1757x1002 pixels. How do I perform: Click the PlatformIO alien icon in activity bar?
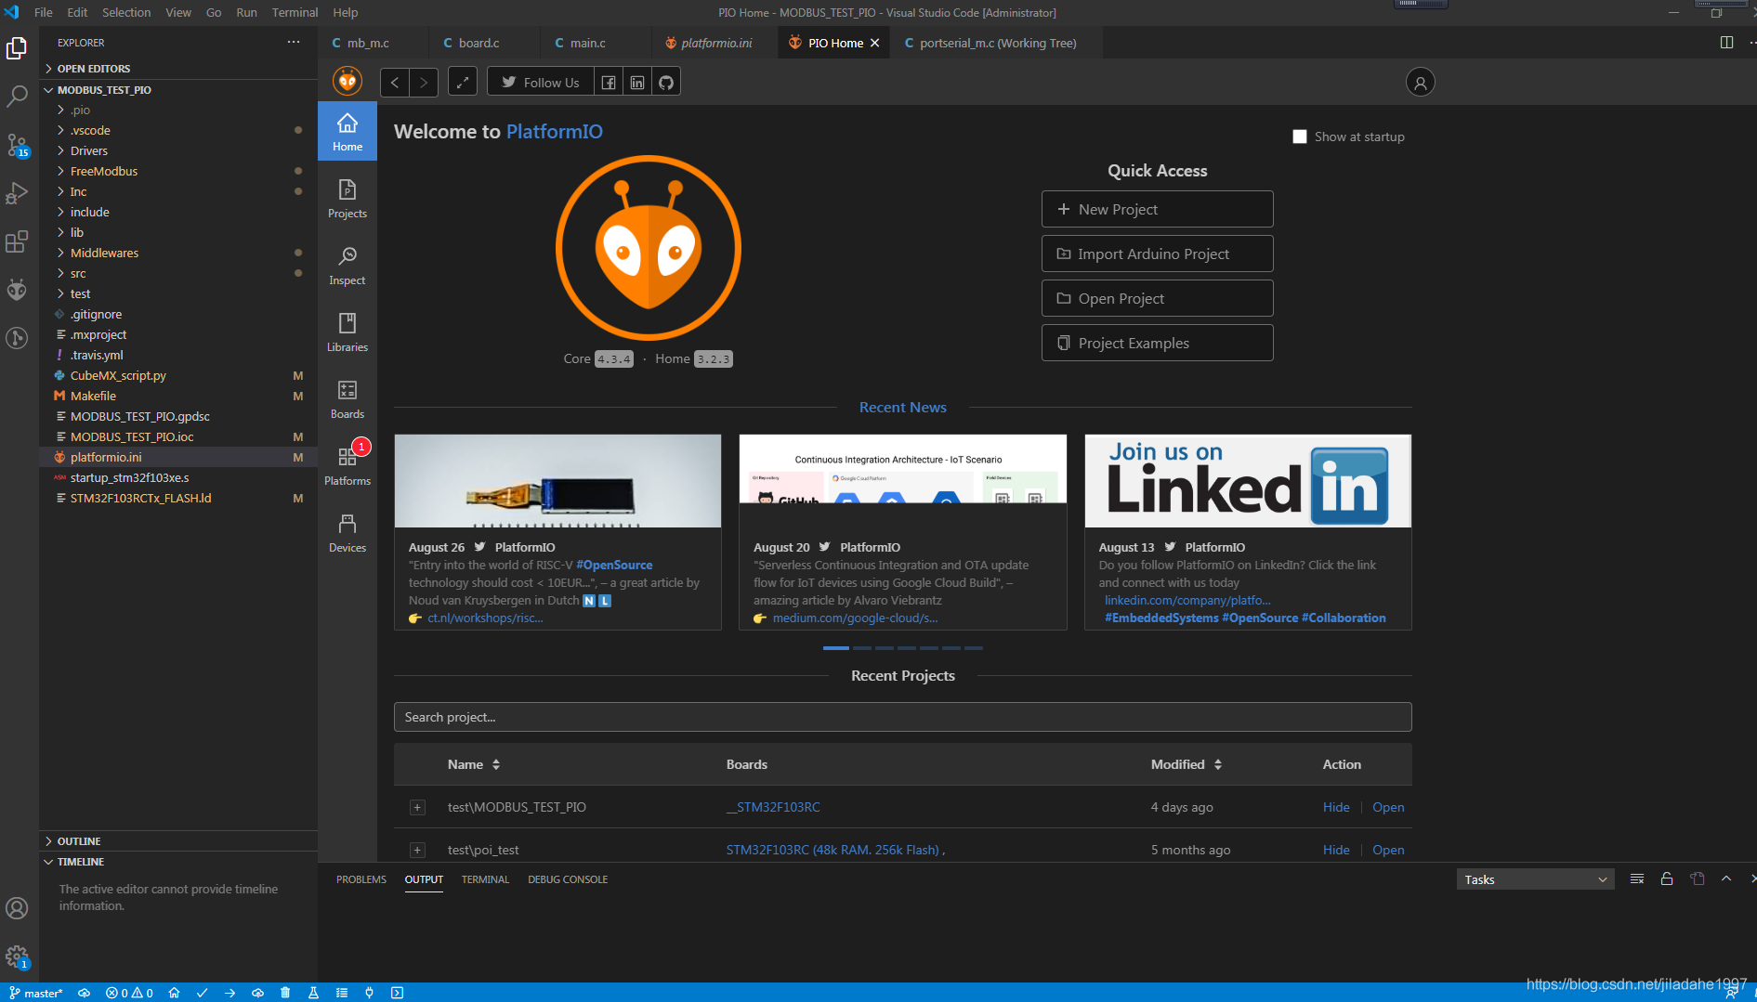point(18,289)
